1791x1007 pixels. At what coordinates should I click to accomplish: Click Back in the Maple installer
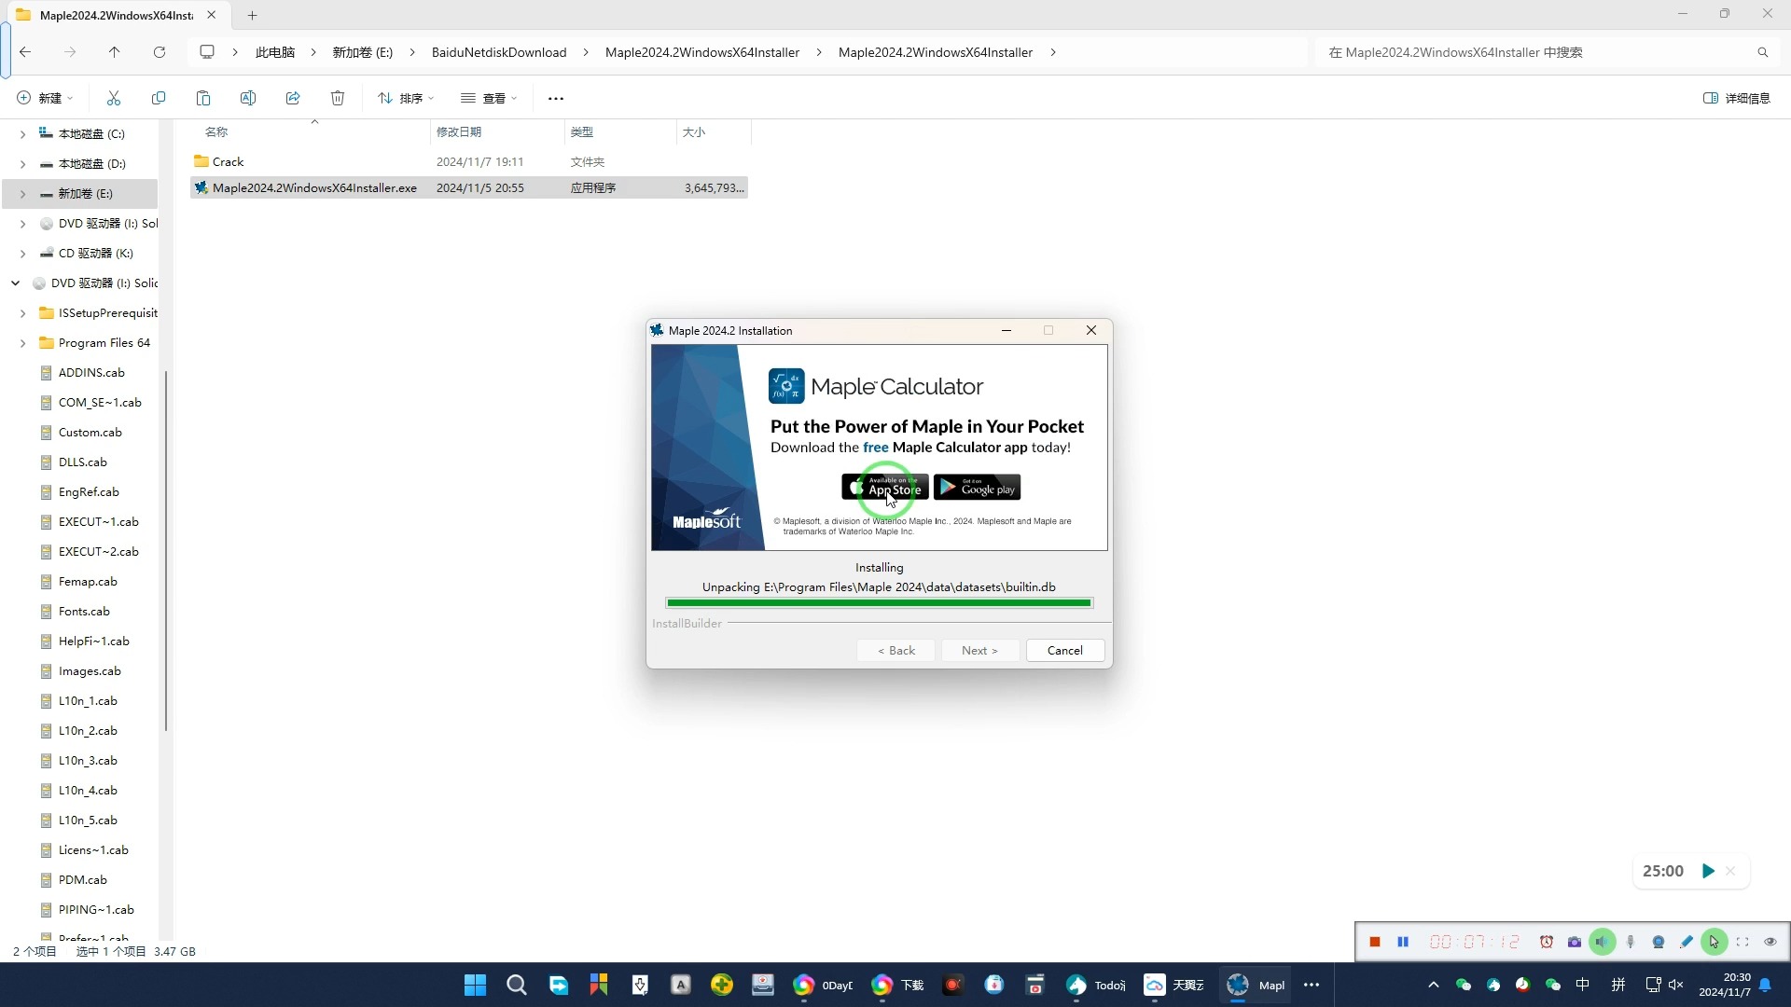pos(895,651)
